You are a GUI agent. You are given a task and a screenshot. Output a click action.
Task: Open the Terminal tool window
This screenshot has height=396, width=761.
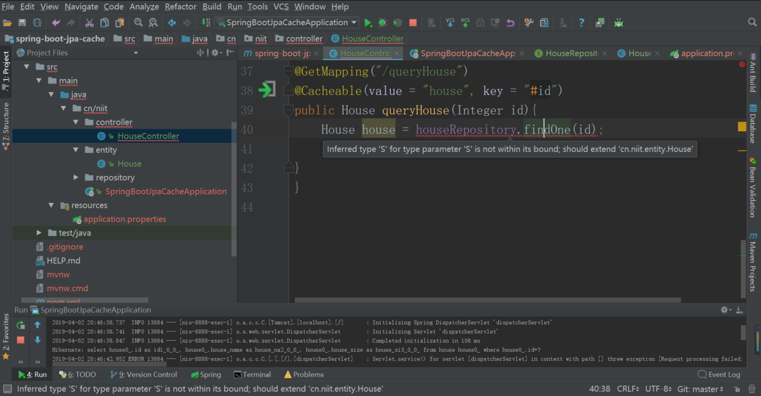tap(252, 375)
